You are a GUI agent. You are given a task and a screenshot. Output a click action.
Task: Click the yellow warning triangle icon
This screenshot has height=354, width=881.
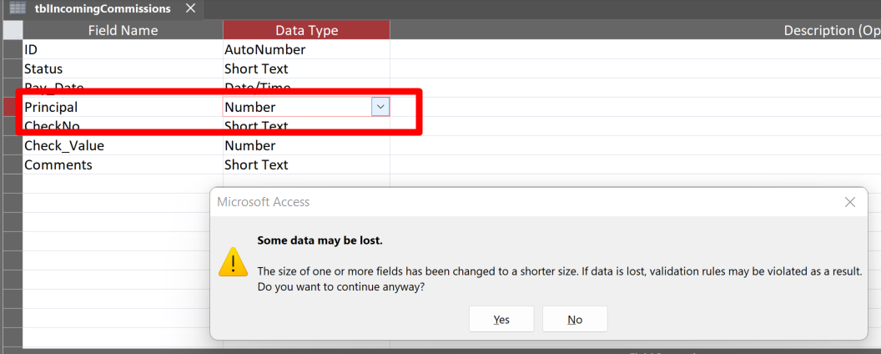point(233,263)
